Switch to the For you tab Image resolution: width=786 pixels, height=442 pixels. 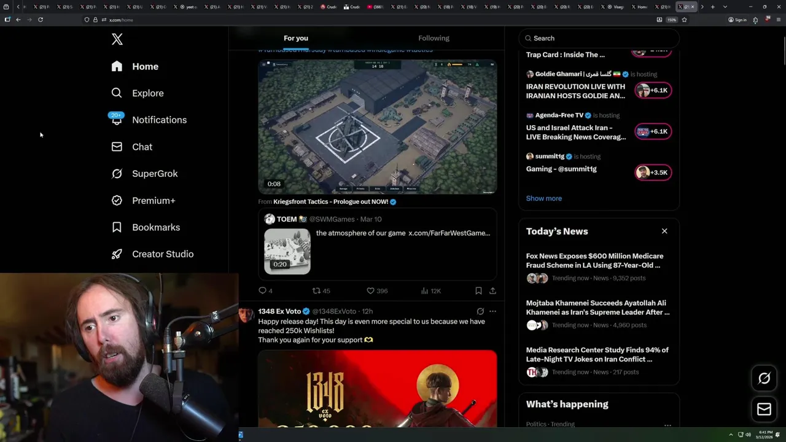coord(296,38)
